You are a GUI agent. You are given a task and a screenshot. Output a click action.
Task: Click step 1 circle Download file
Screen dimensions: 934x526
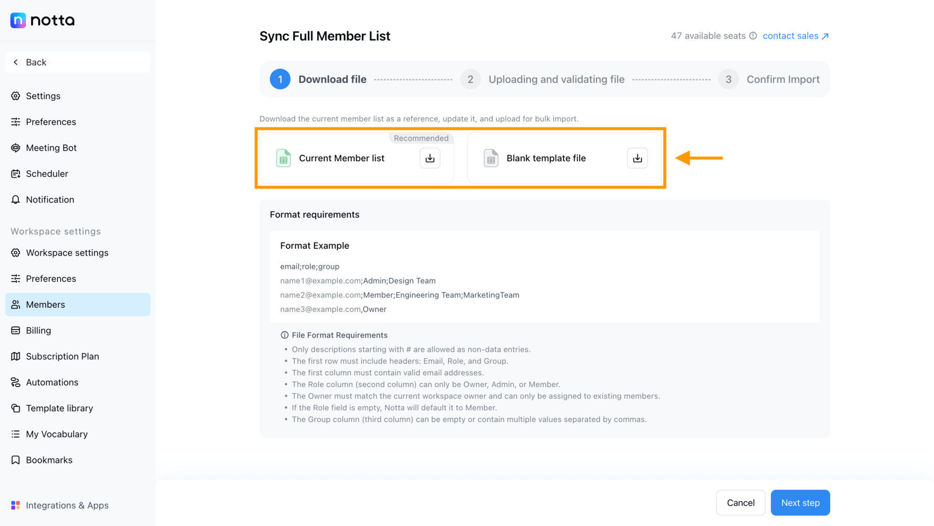[x=280, y=79]
